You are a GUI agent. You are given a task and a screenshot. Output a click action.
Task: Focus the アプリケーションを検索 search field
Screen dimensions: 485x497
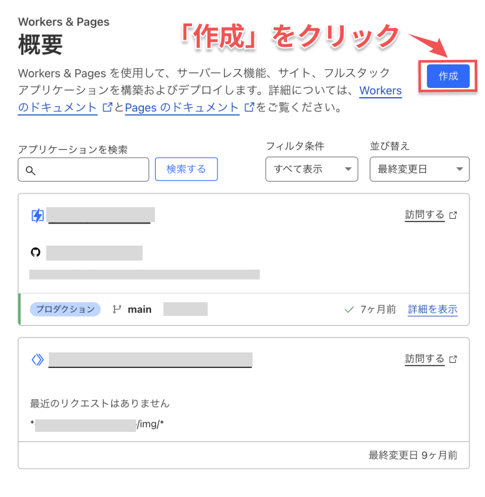(83, 169)
